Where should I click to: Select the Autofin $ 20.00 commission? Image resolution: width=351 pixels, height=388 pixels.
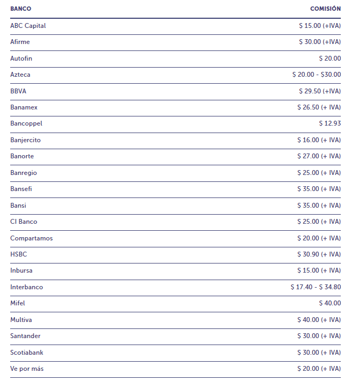point(330,58)
